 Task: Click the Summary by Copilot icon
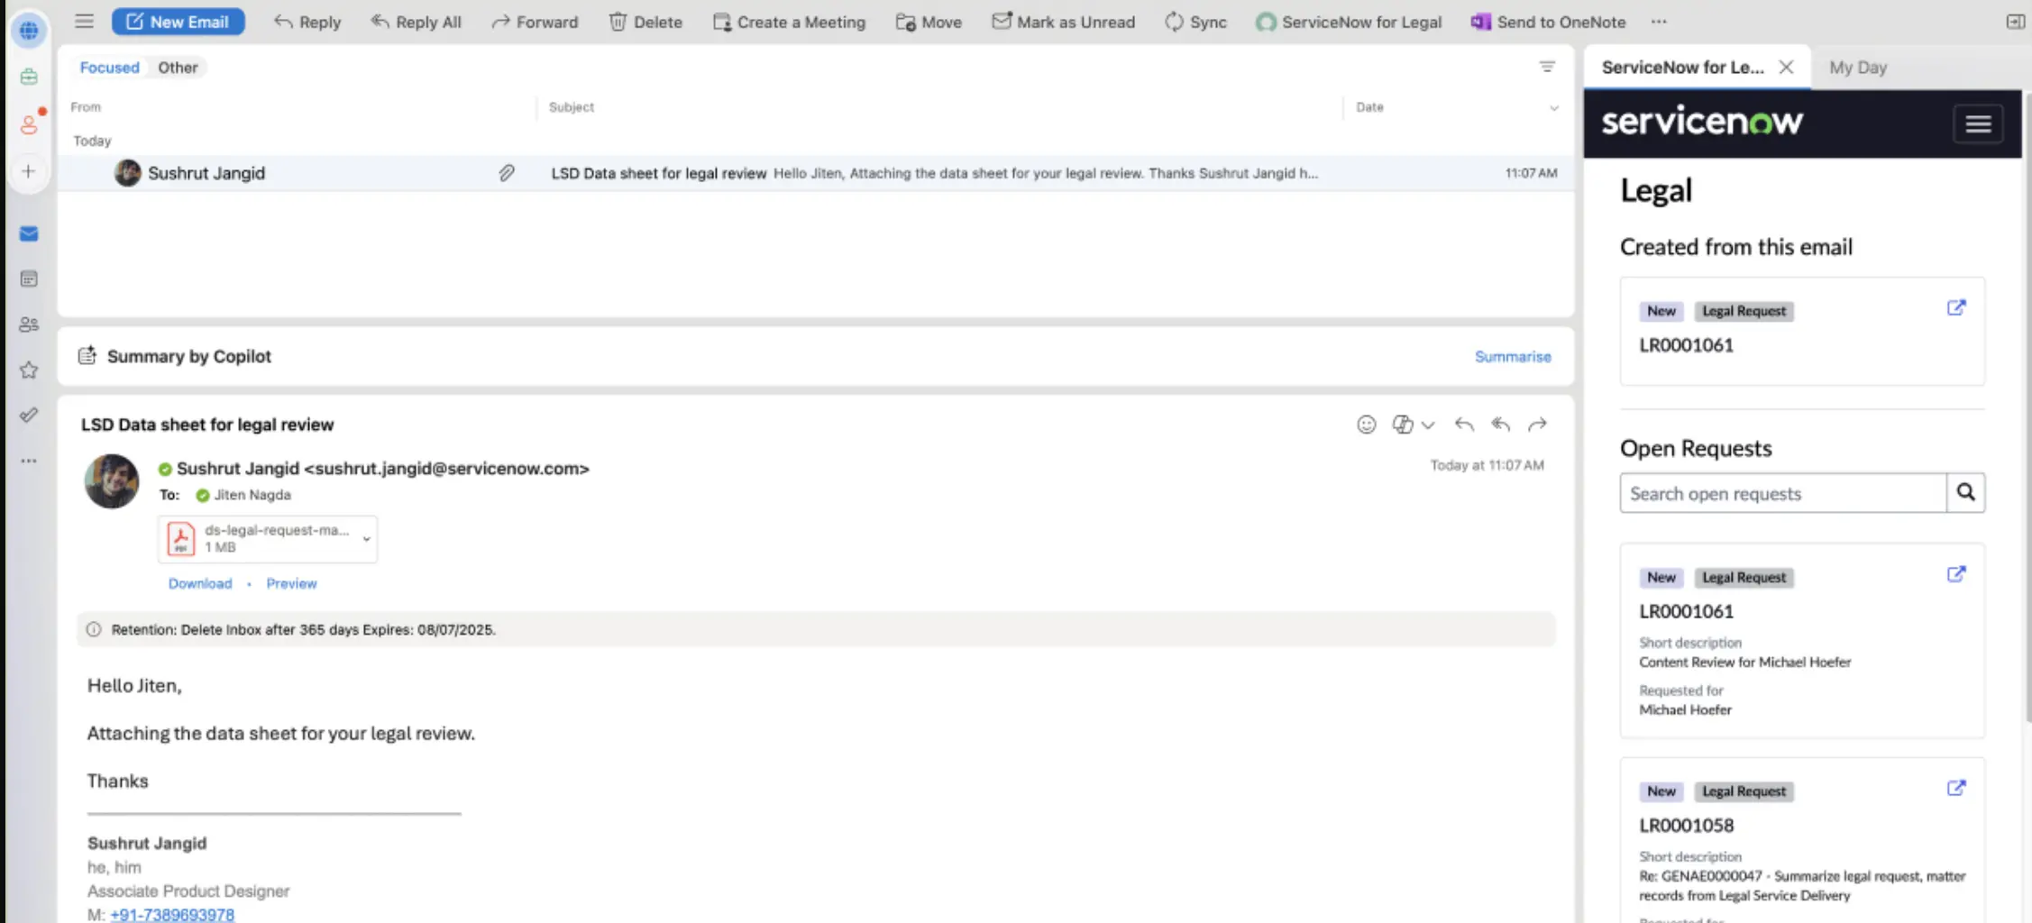tap(87, 356)
